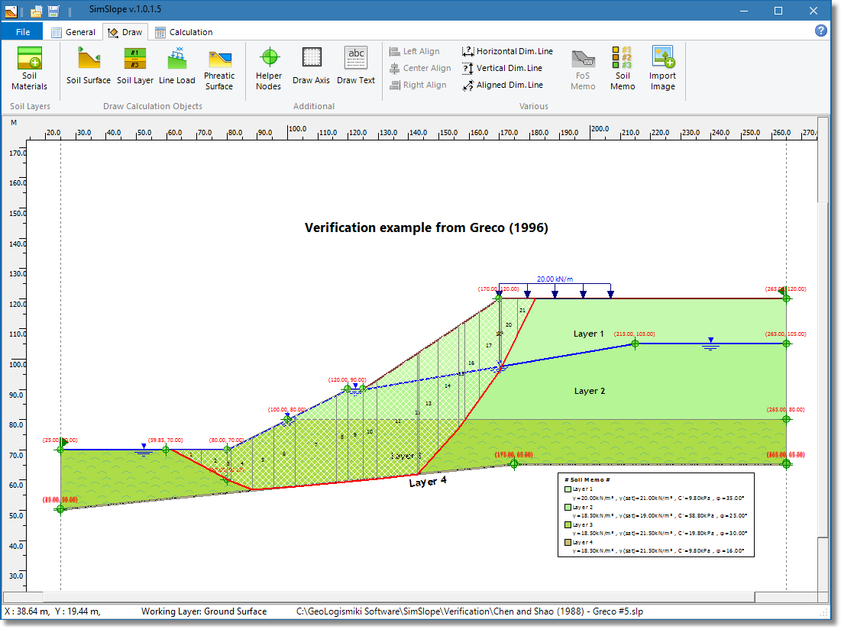
Task: Open the help question mark icon
Action: coord(821,31)
